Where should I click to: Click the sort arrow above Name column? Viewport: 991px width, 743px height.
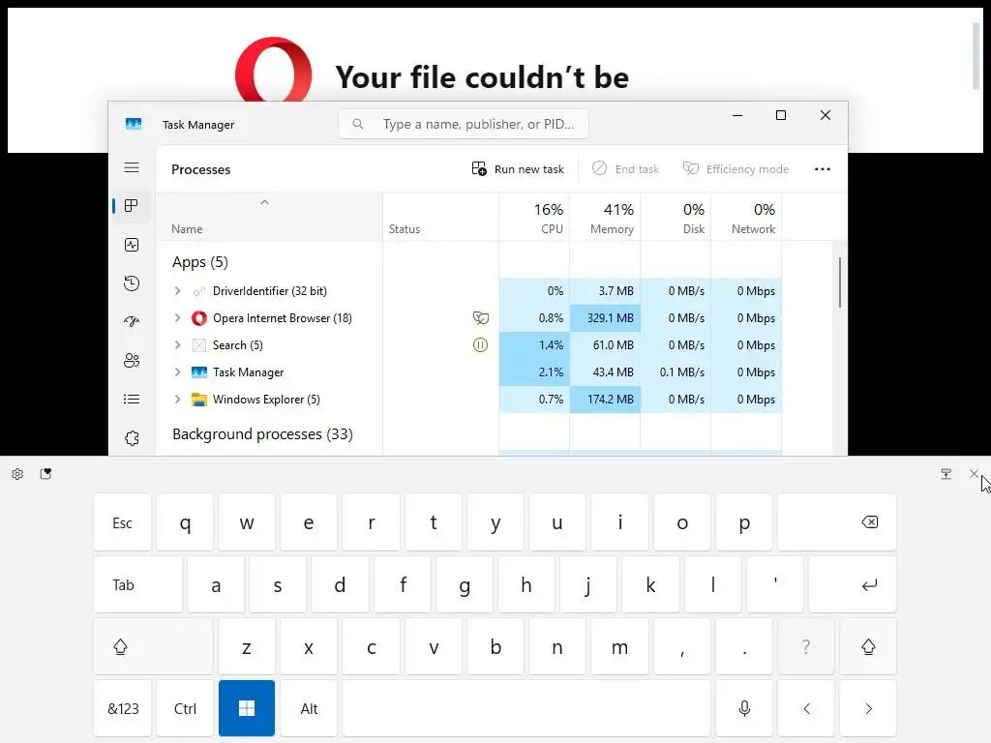pos(265,202)
